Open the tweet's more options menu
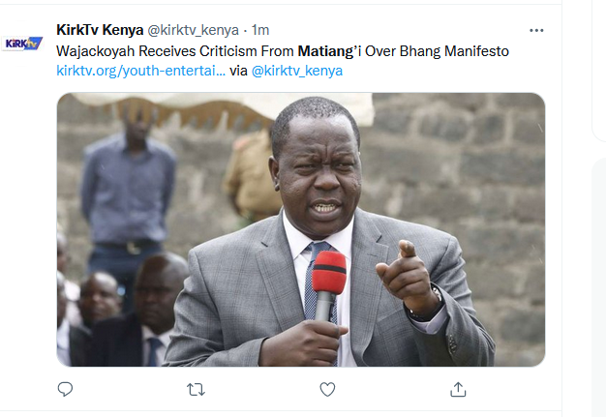This screenshot has width=606, height=417. coord(536,30)
